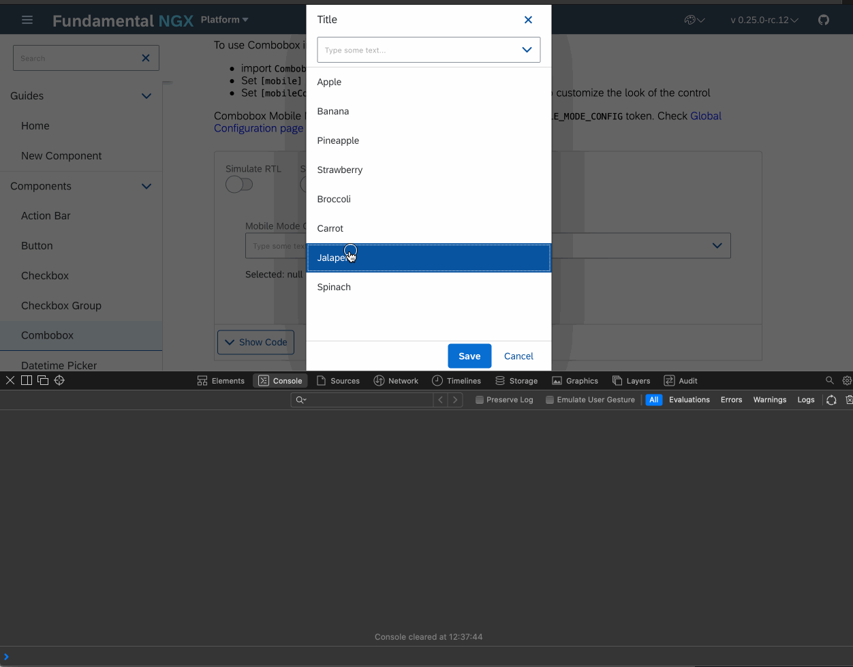The height and width of the screenshot is (667, 853).
Task: Choose Pineapple from the list
Action: click(429, 140)
